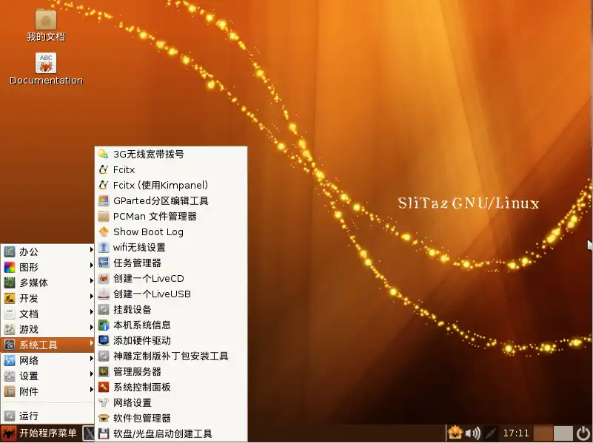Open the 3G无线宽带拨号 dialer entry
The height and width of the screenshot is (443, 593).
[171, 154]
